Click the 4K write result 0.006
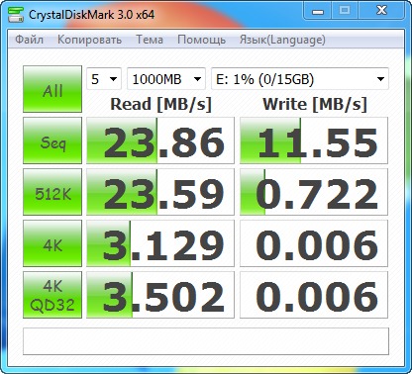412x374 pixels. (x=314, y=243)
